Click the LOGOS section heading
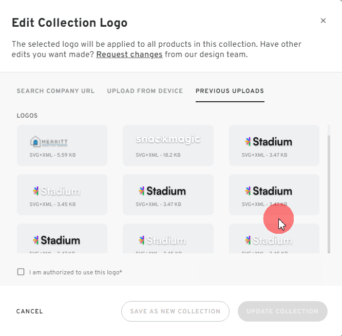342x336 pixels. (27, 116)
